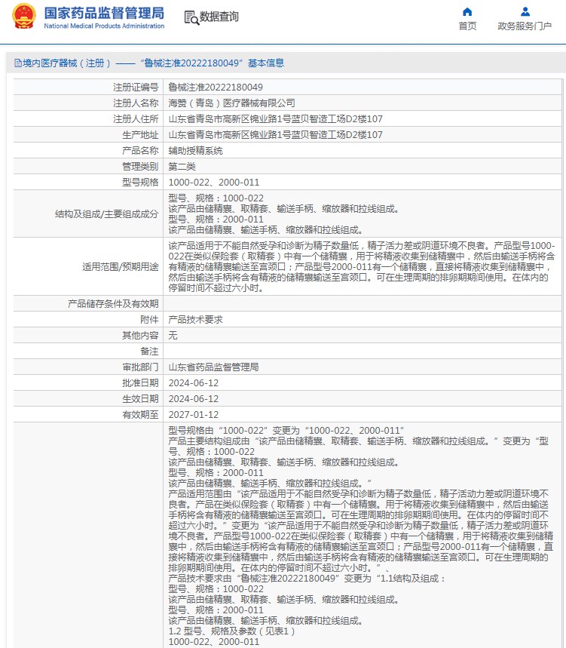Click the 有效期至 value 2027-01-12
Image resolution: width=566 pixels, height=648 pixels.
coord(193,414)
